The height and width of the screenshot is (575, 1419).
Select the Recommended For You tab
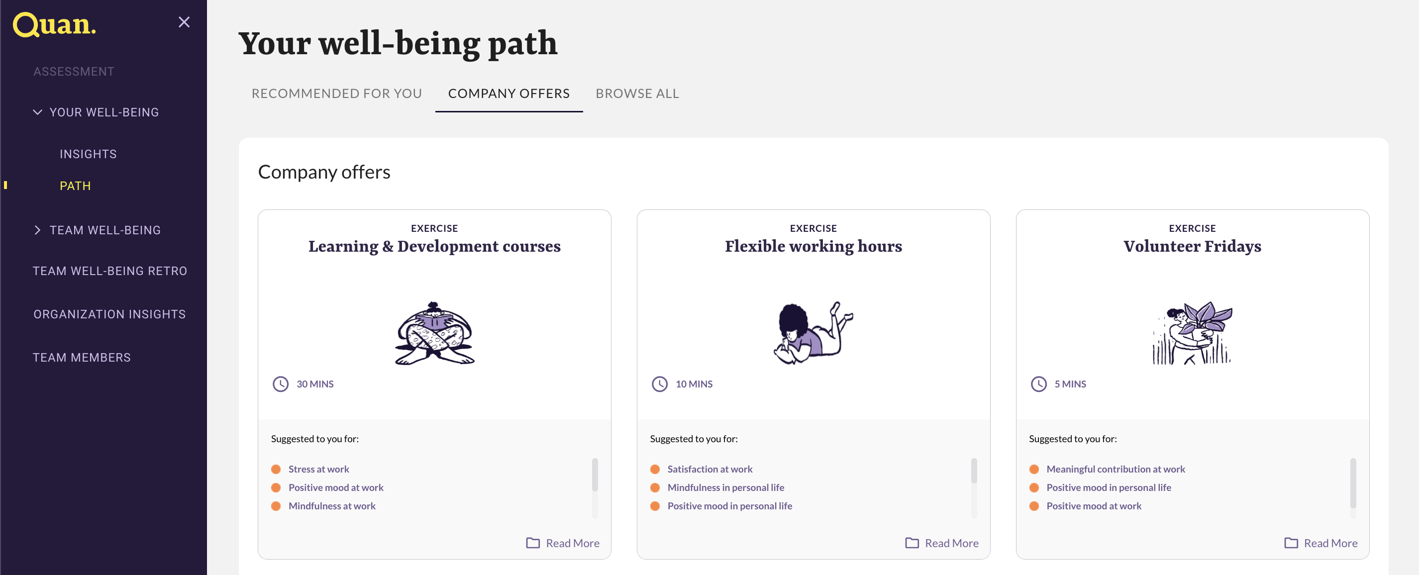(x=336, y=93)
